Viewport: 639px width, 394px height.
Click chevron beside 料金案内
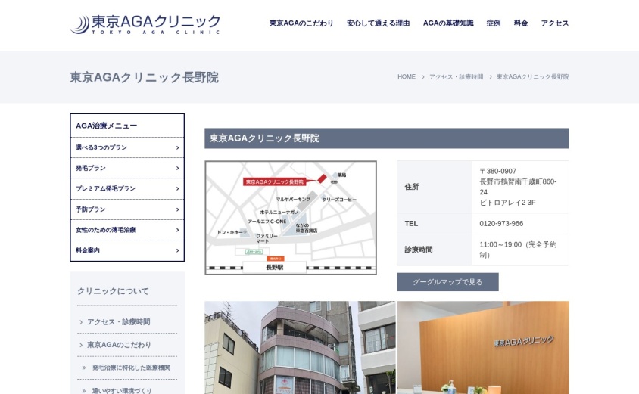click(177, 250)
